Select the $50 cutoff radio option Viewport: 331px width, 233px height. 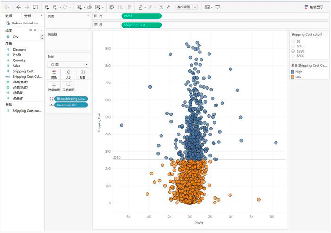click(293, 46)
